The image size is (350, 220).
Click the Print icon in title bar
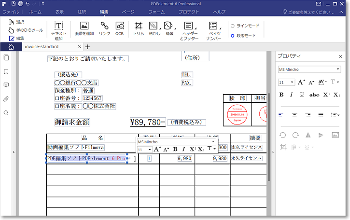(x=20, y=3)
